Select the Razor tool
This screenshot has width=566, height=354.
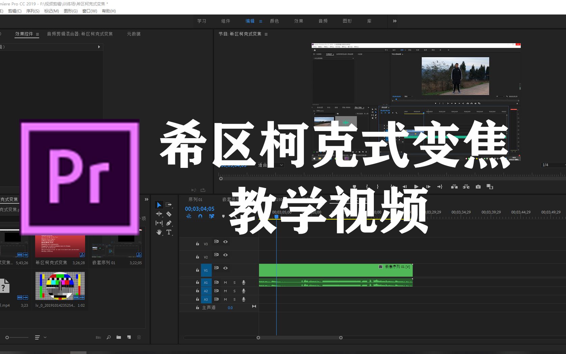point(169,214)
